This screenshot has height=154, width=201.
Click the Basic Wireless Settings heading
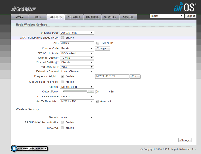(31, 25)
